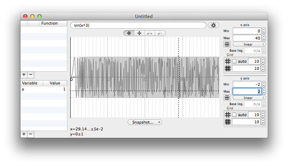Click the x axis major grid icon
288x166 pixels.
click(228, 61)
